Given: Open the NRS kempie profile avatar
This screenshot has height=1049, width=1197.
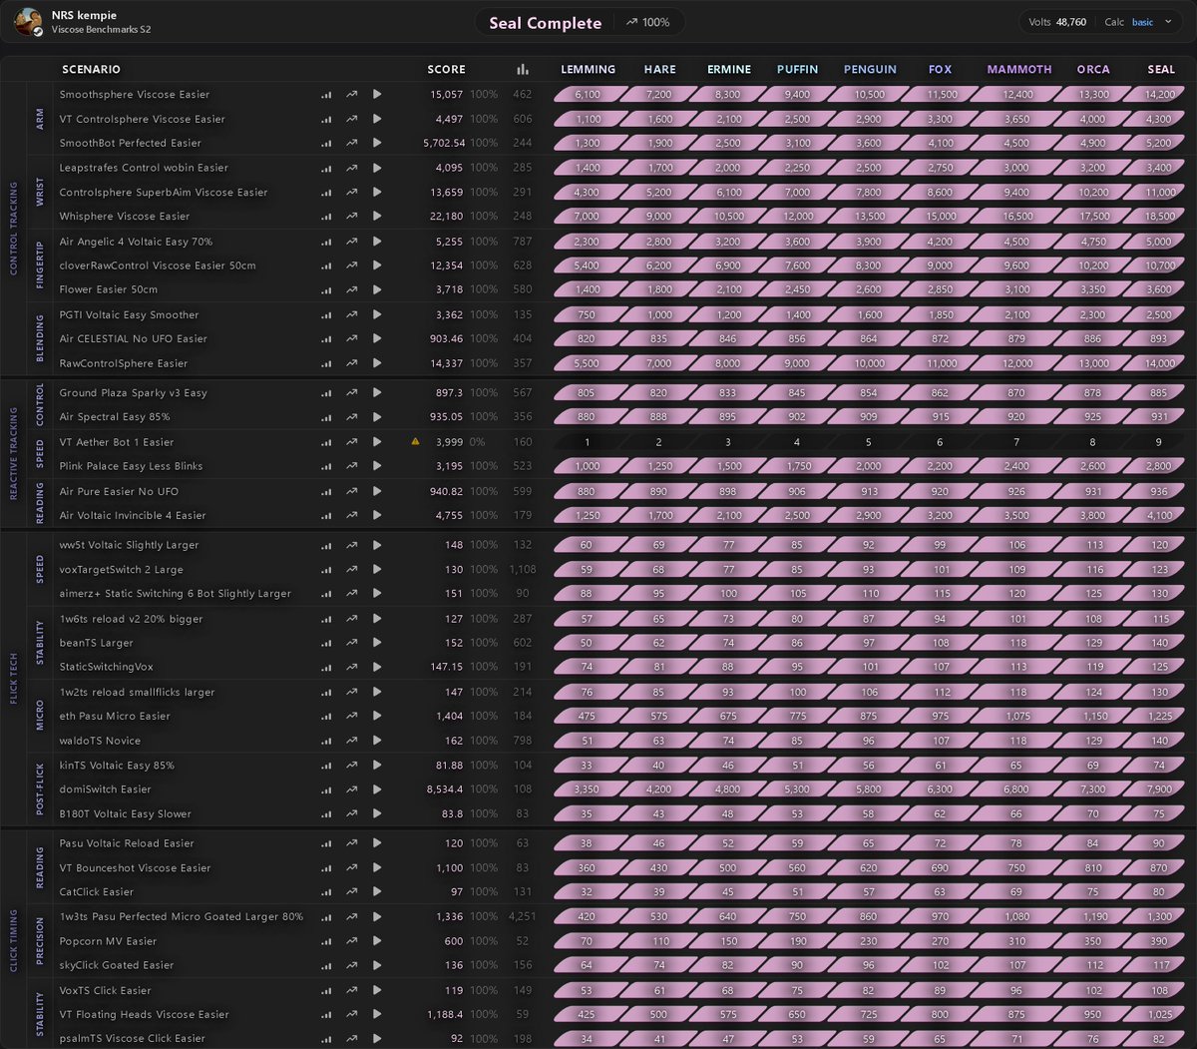Looking at the screenshot, I should pos(29,22).
